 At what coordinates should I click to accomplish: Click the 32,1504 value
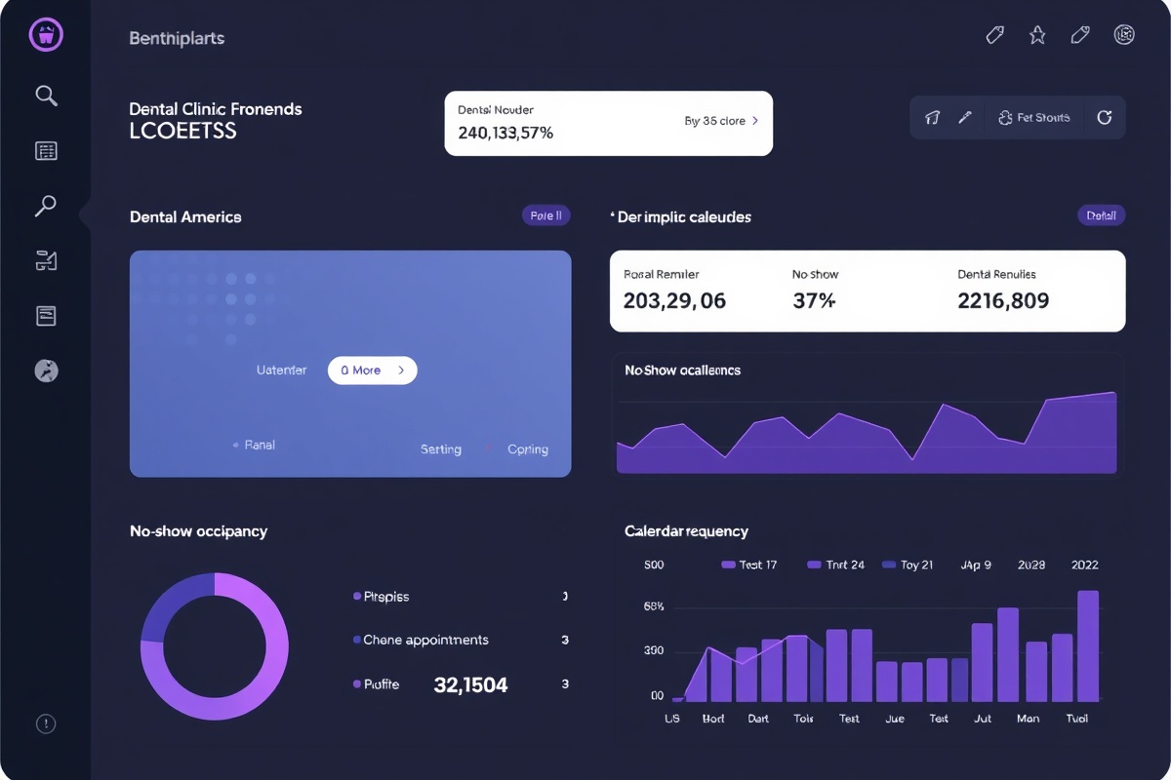tap(470, 685)
